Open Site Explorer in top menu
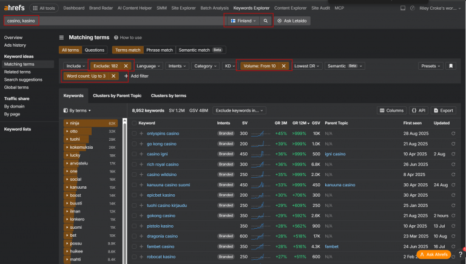466x264 pixels. (183, 8)
